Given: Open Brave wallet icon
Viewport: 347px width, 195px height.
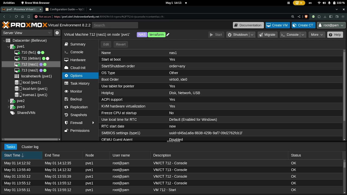Looking at the screenshot, I should coord(337,17).
